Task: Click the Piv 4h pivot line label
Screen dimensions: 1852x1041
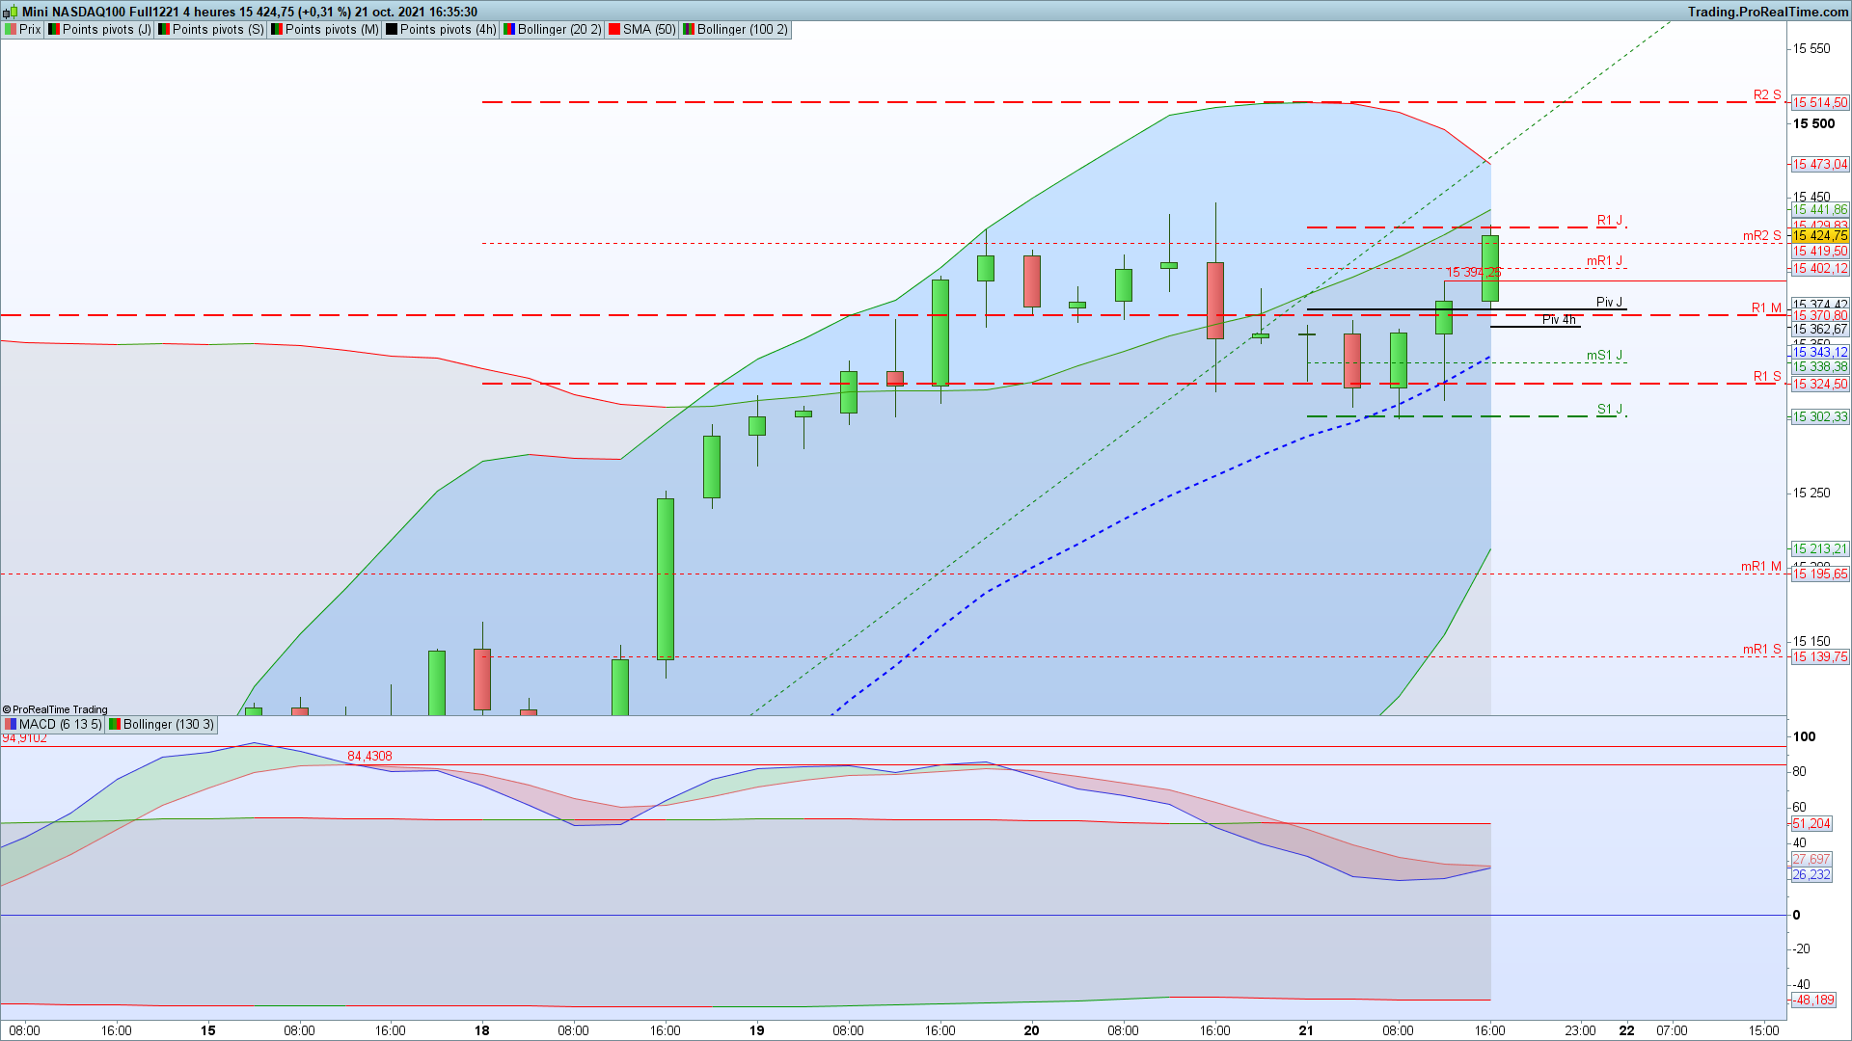Action: [1558, 320]
